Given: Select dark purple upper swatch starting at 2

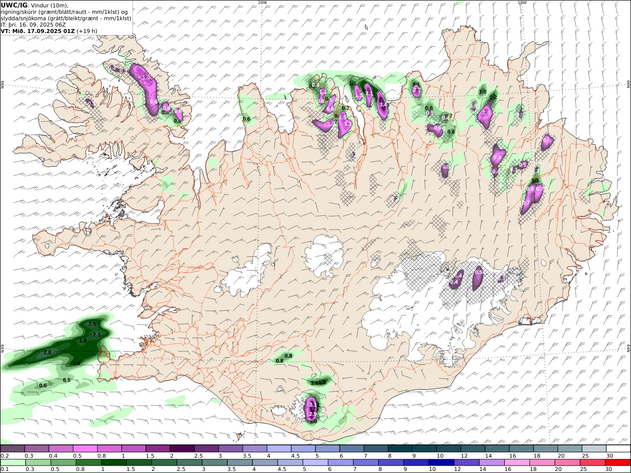Looking at the screenshot, I should (x=182, y=448).
